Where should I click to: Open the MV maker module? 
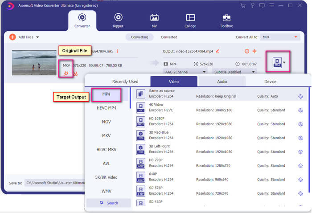click(x=154, y=20)
